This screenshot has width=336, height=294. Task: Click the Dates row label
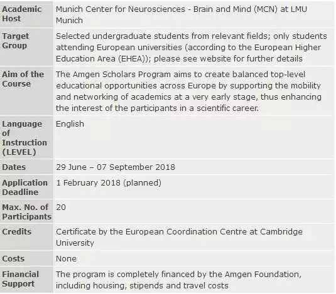[x=14, y=167]
